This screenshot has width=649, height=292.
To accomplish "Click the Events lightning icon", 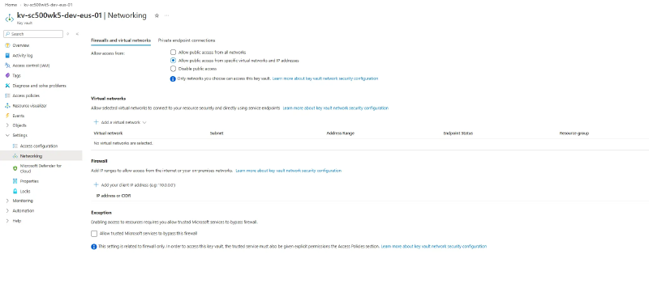I will pyautogui.click(x=7, y=116).
